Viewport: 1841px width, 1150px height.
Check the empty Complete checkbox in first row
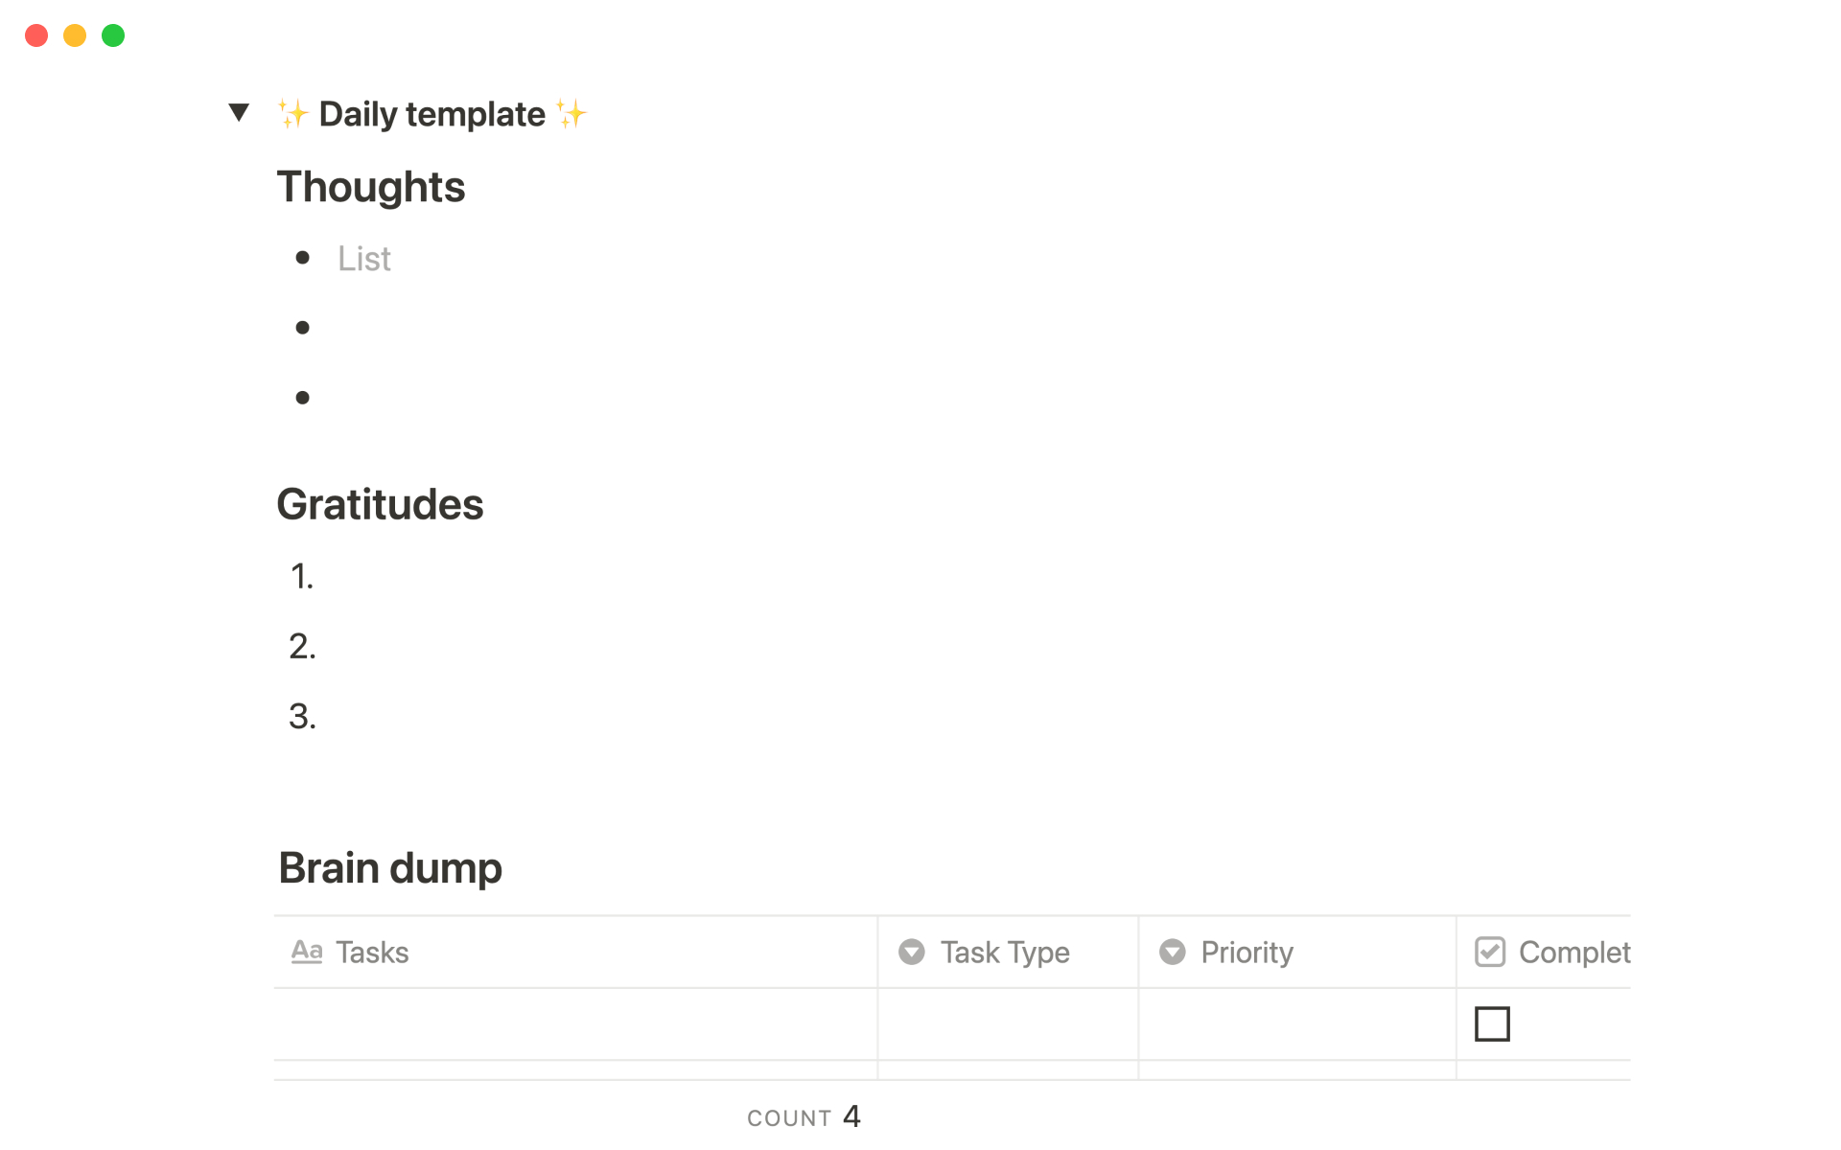point(1492,1023)
